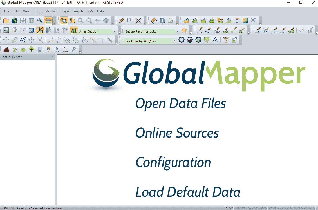Click the Zoom Out magnifier icon
The width and height of the screenshot is (318, 210).
pyautogui.click(x=89, y=21)
